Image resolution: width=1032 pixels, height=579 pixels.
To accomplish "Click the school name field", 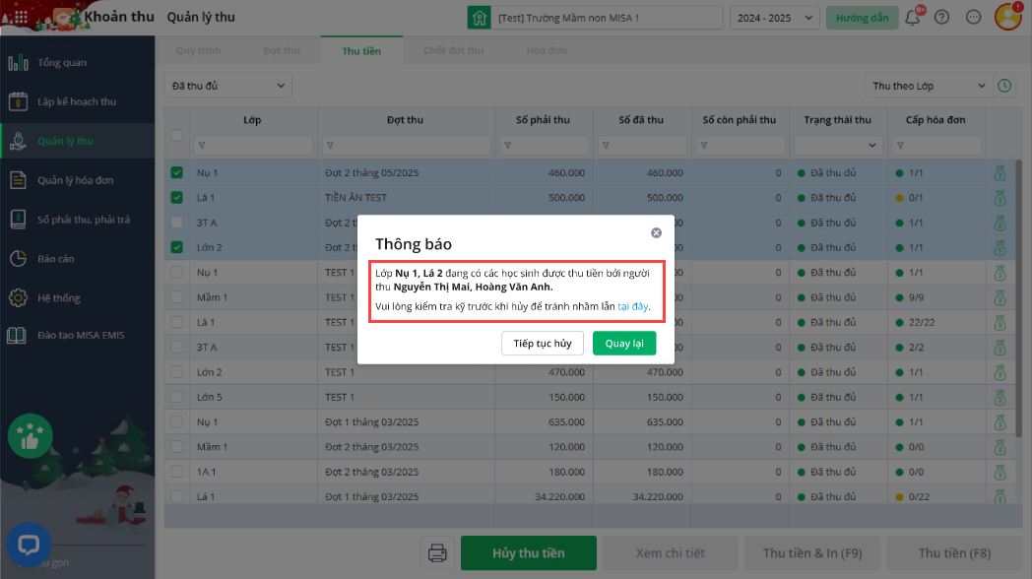I will pyautogui.click(x=608, y=18).
